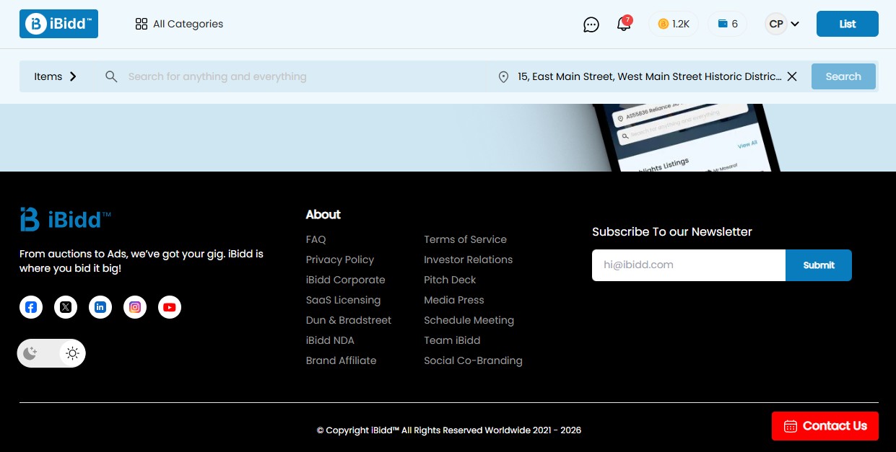Image resolution: width=896 pixels, height=452 pixels.
Task: Click the newsletter email input field
Action: (x=688, y=265)
